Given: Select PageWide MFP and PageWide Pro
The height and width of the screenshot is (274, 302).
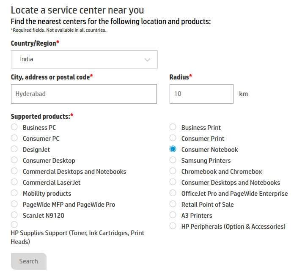Looking at the screenshot, I should pyautogui.click(x=14, y=204).
